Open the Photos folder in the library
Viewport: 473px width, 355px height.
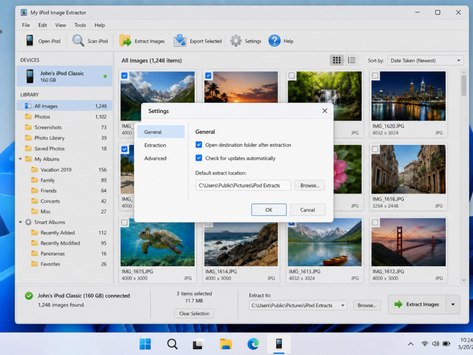click(x=64, y=117)
